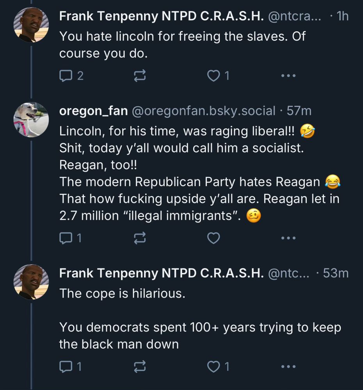Open more options on oregon_fan's post
363x390 pixels.
(288, 238)
